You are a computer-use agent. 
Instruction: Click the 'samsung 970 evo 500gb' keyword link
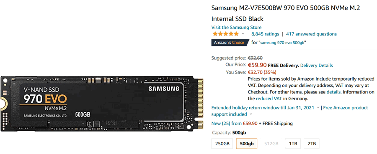tap(282, 43)
